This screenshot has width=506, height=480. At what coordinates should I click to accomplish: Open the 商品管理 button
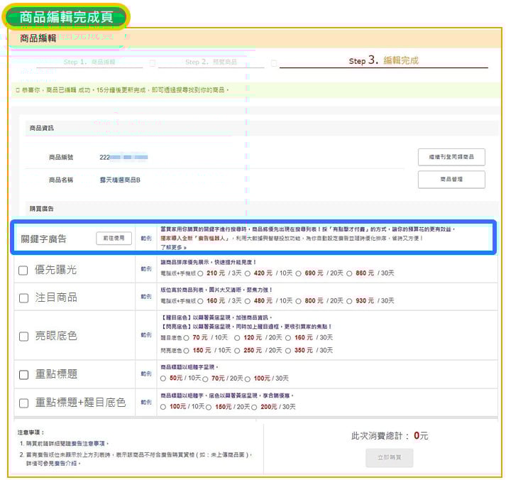pos(451,180)
